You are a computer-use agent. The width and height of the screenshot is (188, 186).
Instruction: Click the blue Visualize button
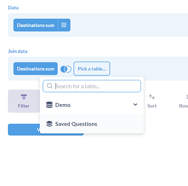point(46,129)
